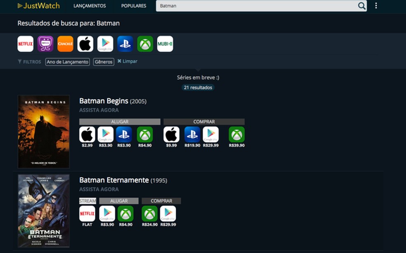Open the Populares menu item
406x253 pixels.
pos(134,6)
